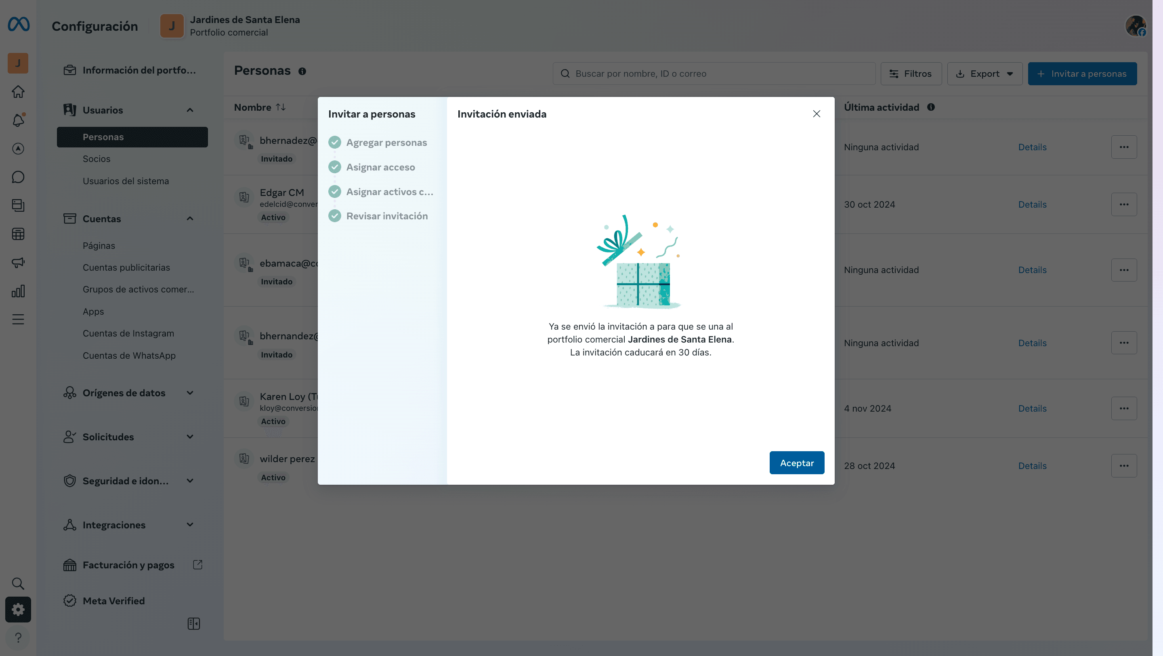
Task: Click the Personas info icon
Action: click(302, 71)
